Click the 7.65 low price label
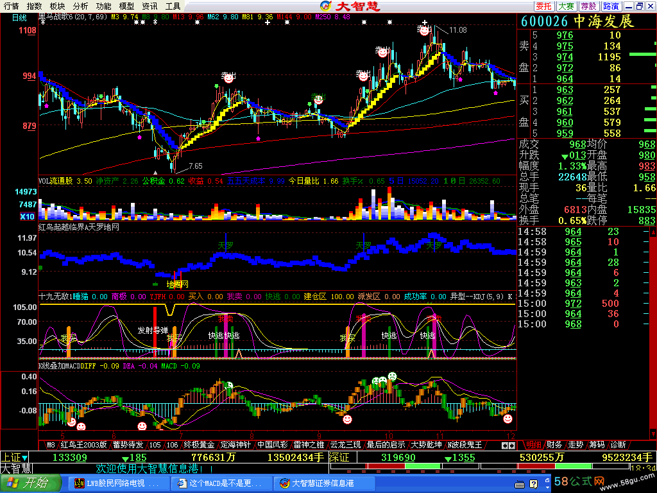Viewport: 657px width, 493px height. tap(196, 166)
